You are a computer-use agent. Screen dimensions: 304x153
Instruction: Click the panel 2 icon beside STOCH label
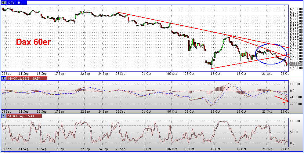[x=3, y=116]
